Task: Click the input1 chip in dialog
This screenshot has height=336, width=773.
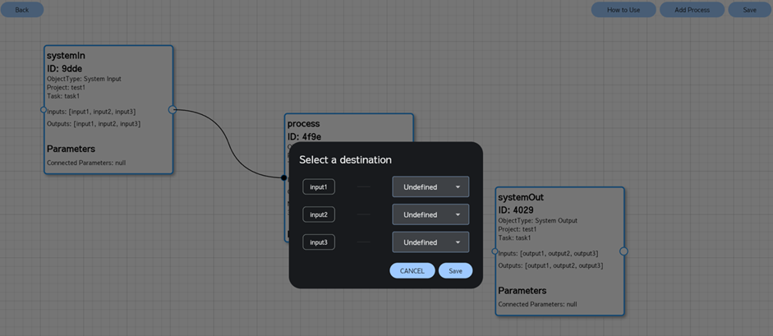Action: coord(319,187)
